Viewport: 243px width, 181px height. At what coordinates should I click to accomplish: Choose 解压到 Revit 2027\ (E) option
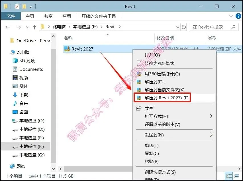click(x=174, y=98)
